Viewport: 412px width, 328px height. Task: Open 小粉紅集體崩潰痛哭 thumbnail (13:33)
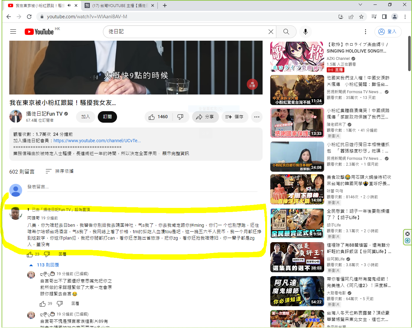[297, 123]
